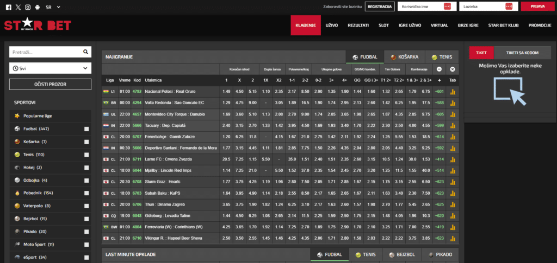Check the Bejzbol (15) checkbox

(86, 219)
